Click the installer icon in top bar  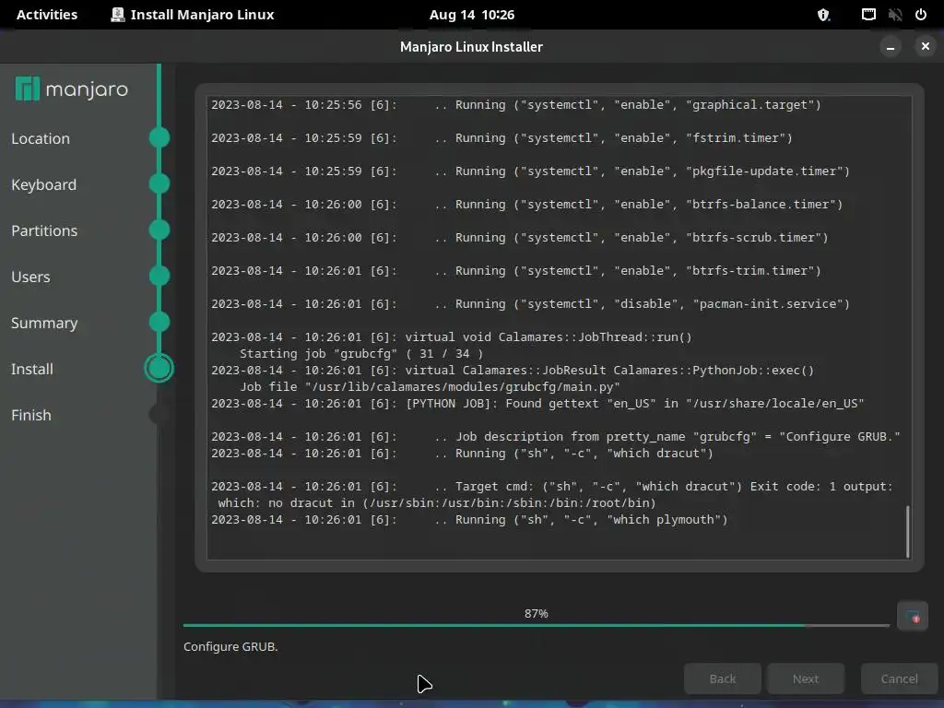(x=117, y=15)
